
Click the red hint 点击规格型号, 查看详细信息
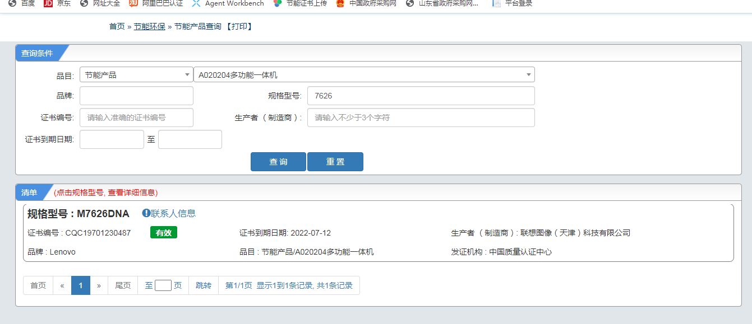tap(106, 192)
